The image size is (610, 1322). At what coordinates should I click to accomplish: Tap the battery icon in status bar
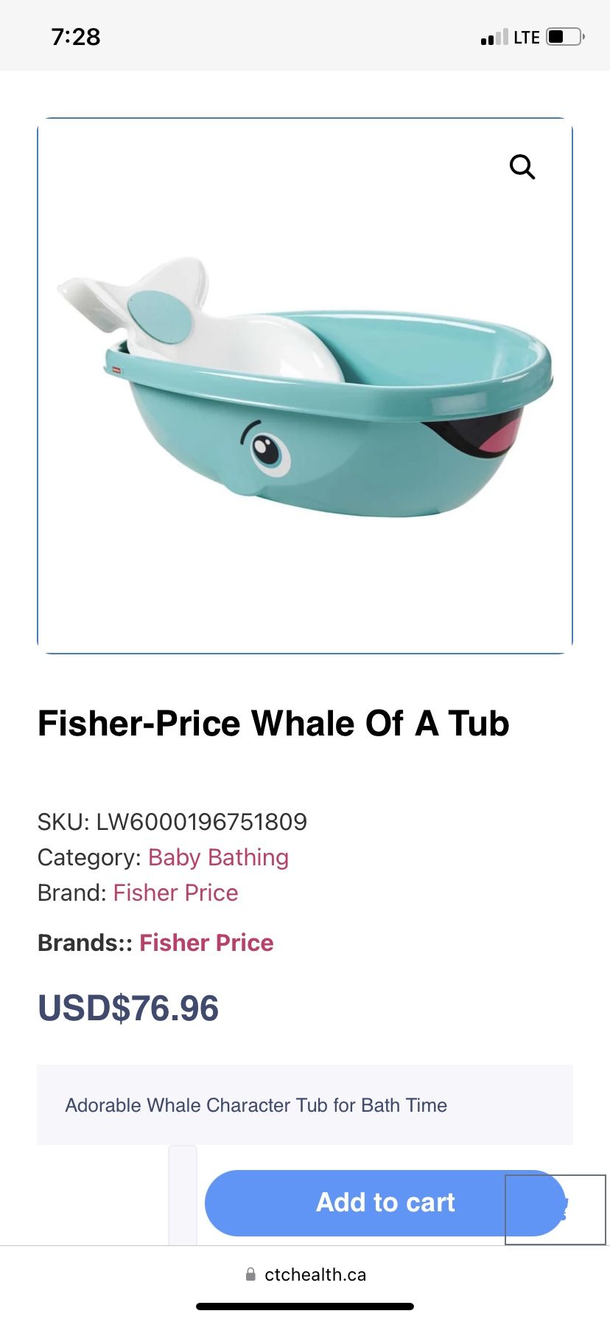564,37
